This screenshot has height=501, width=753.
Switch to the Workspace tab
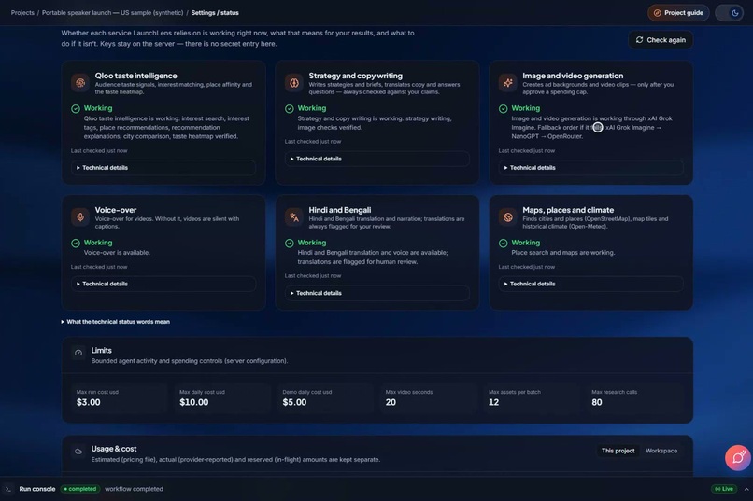coord(661,451)
